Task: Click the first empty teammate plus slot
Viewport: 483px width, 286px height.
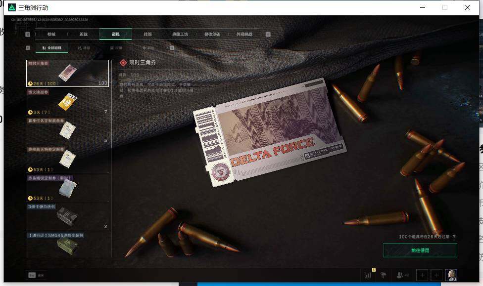Action: click(x=422, y=275)
